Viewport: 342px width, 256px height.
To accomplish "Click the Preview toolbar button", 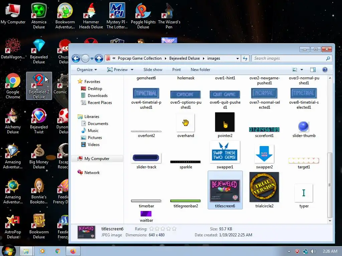I will tap(118, 70).
